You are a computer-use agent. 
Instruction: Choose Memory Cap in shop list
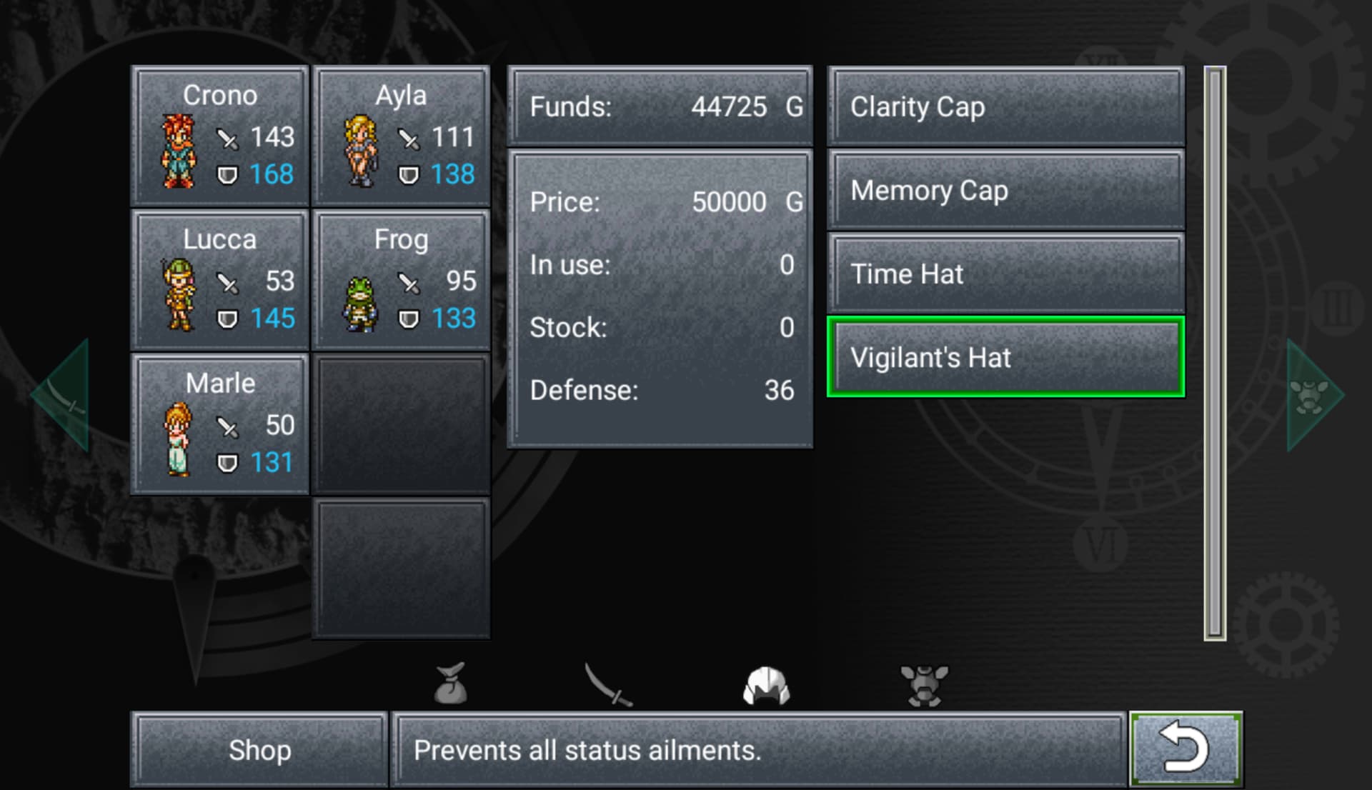pos(1005,191)
